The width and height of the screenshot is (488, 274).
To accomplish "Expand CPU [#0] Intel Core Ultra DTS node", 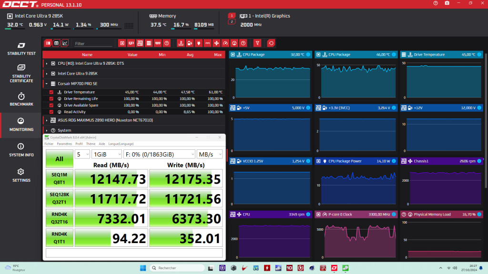I will pos(47,64).
